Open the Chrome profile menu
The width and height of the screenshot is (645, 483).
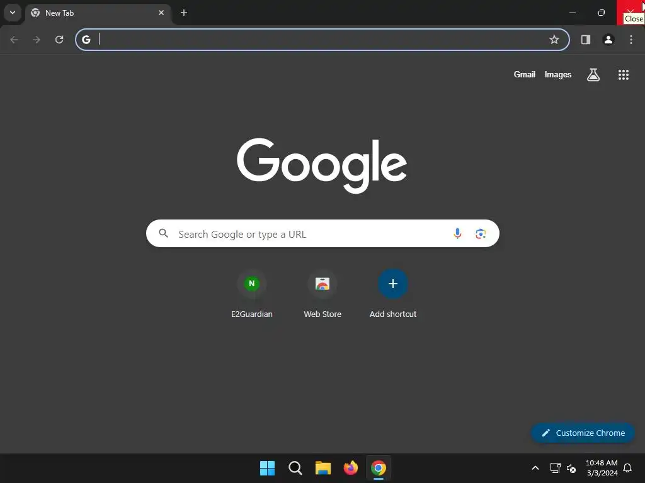pyautogui.click(x=608, y=40)
